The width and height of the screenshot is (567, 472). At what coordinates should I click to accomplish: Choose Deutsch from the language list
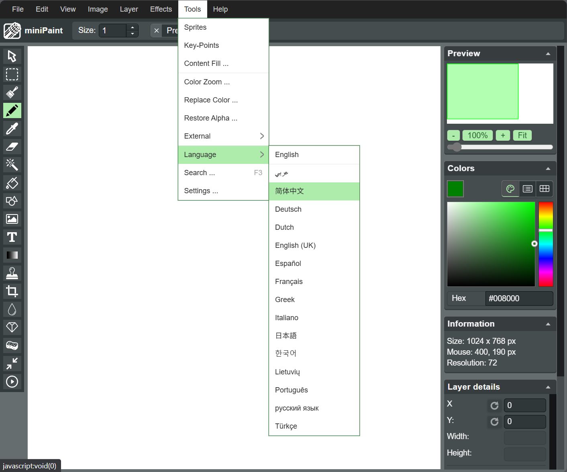[288, 209]
